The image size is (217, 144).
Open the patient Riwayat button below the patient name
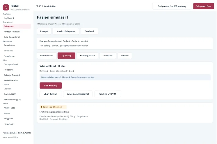point(44,31)
